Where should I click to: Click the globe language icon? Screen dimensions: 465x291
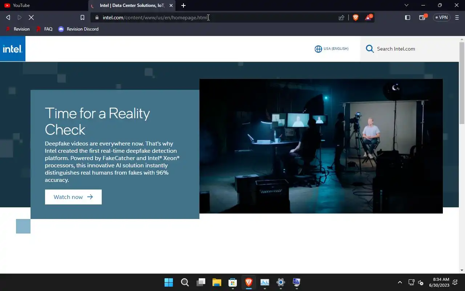(318, 49)
